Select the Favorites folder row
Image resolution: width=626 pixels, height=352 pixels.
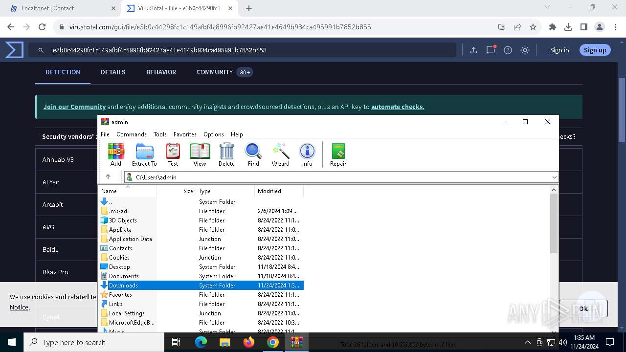coord(201,295)
